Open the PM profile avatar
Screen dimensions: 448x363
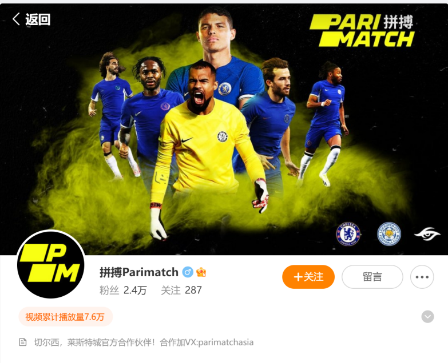(x=51, y=264)
